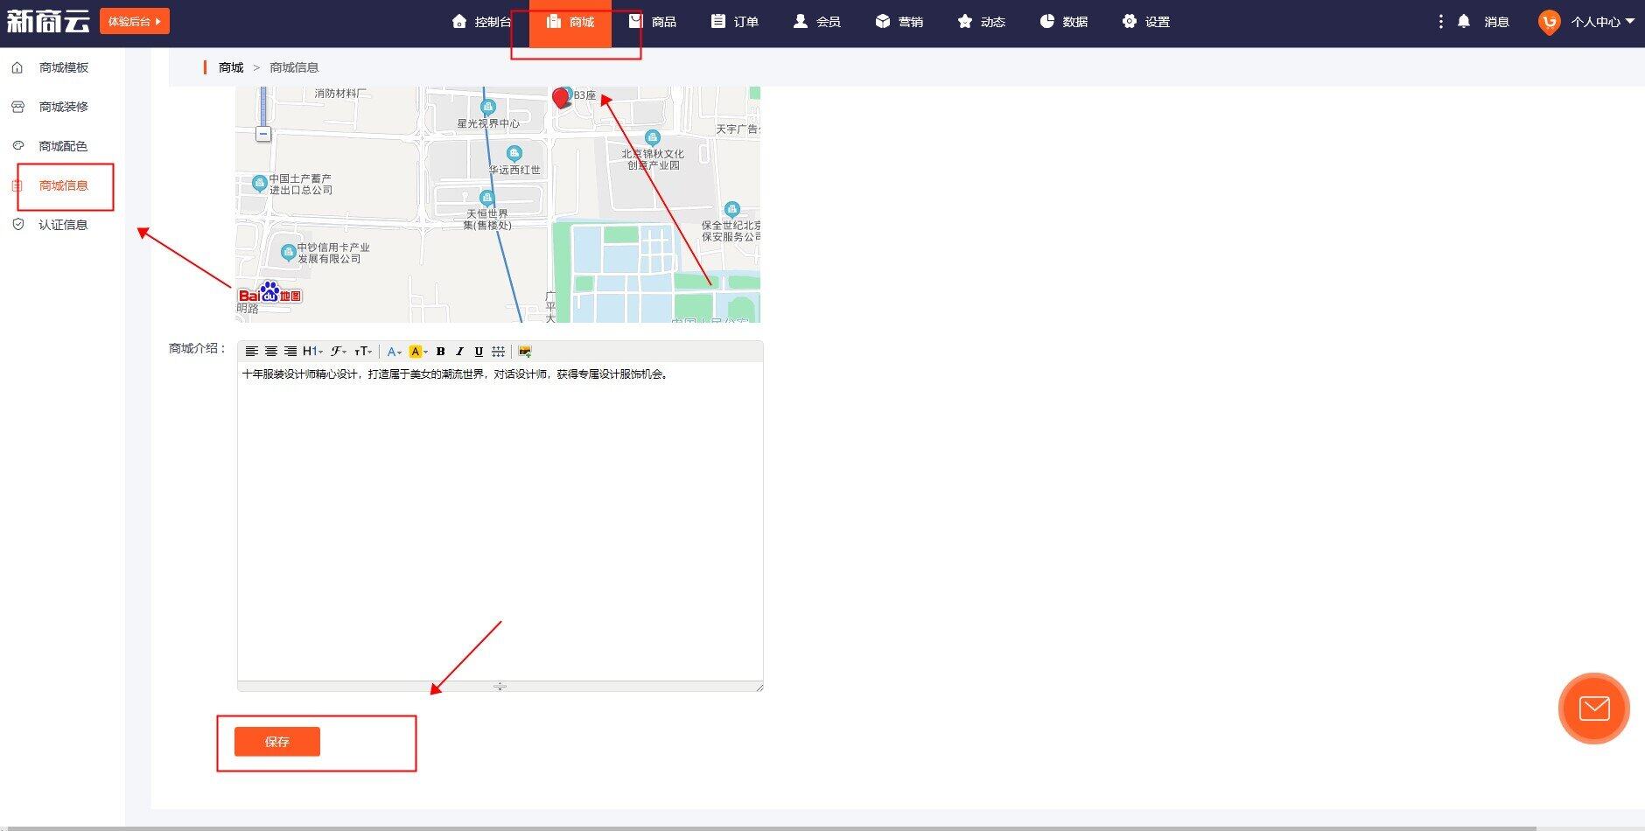Image resolution: width=1645 pixels, height=831 pixels.
Task: Click the map zoom level slider bar
Action: pos(263,106)
